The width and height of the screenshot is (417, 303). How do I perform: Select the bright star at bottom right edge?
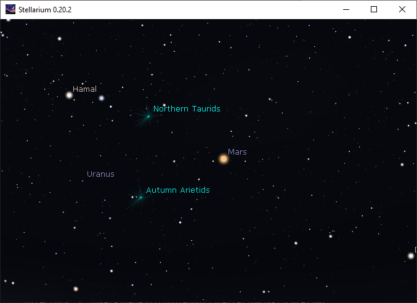[x=411, y=256]
